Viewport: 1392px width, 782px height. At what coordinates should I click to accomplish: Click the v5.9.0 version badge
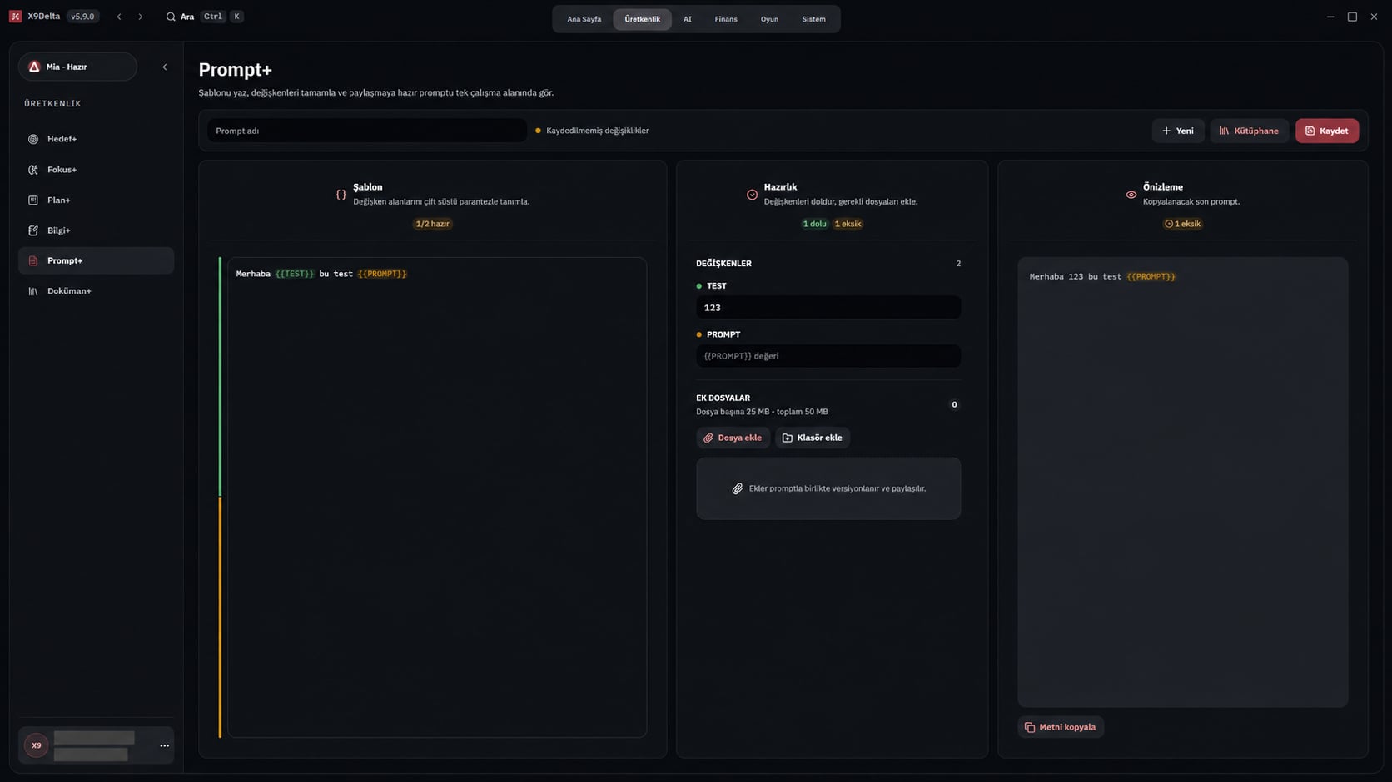[82, 17]
